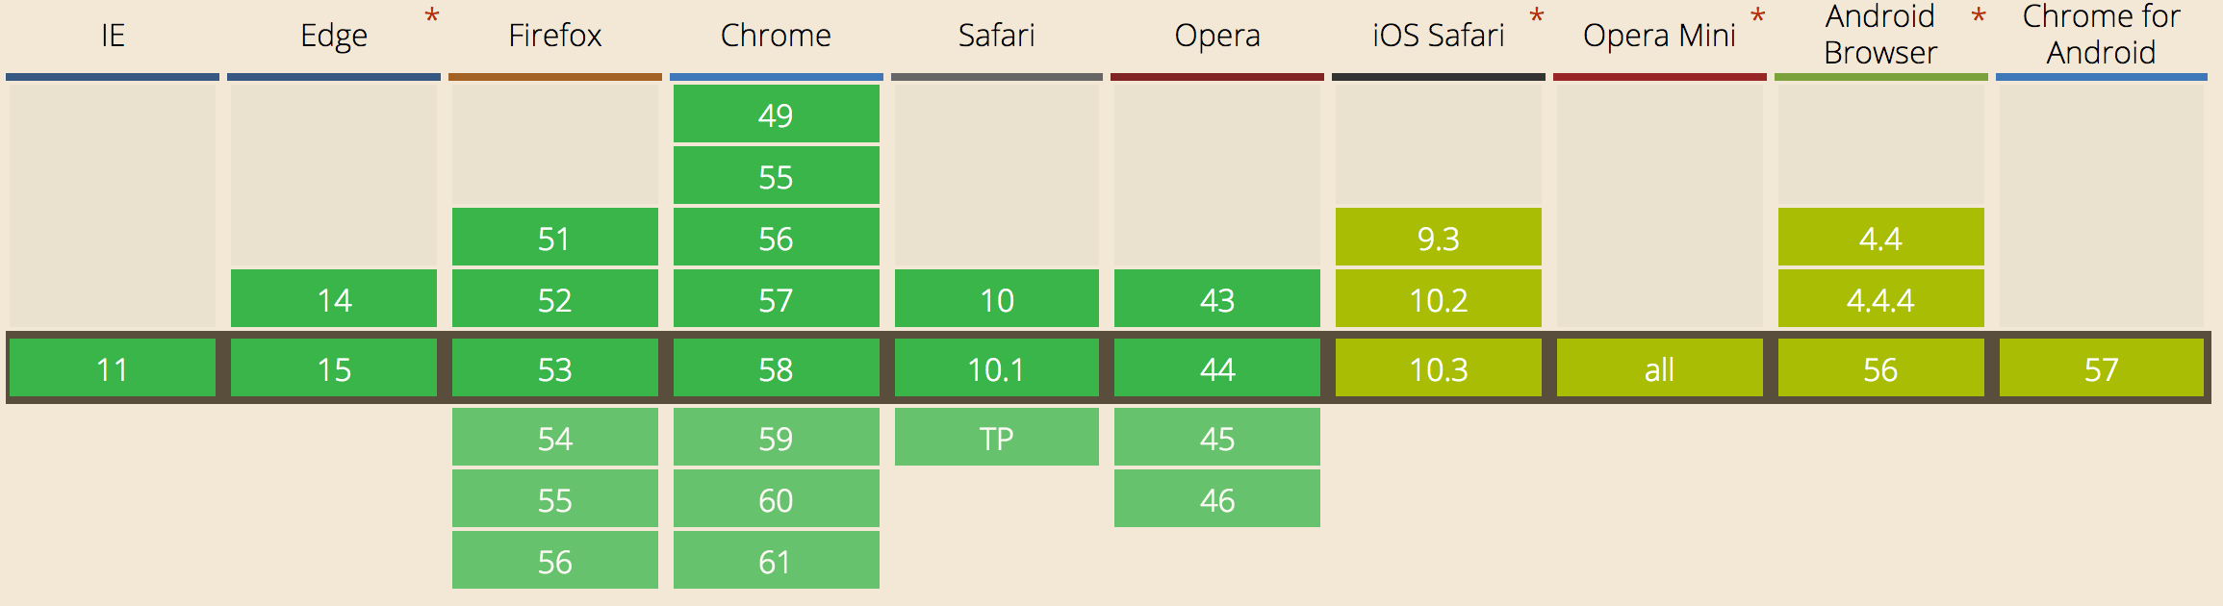2223x606 pixels.
Task: Click Opera version 46 cell
Action: point(1217,498)
